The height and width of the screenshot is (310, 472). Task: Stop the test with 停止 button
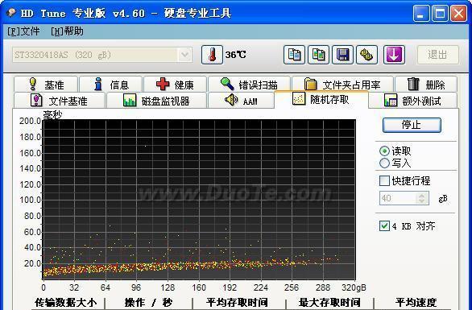click(x=412, y=125)
